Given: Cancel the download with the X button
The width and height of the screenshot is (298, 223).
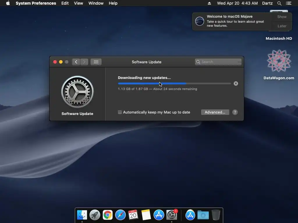Looking at the screenshot, I should coord(236,83).
